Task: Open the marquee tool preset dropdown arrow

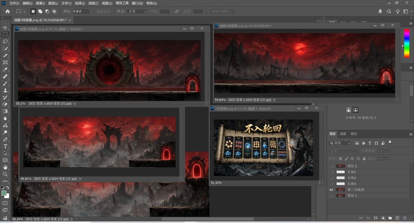Action: click(x=24, y=11)
